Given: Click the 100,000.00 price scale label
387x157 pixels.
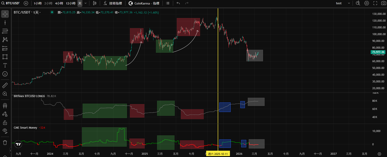Looking at the screenshot, I should point(379,34).
